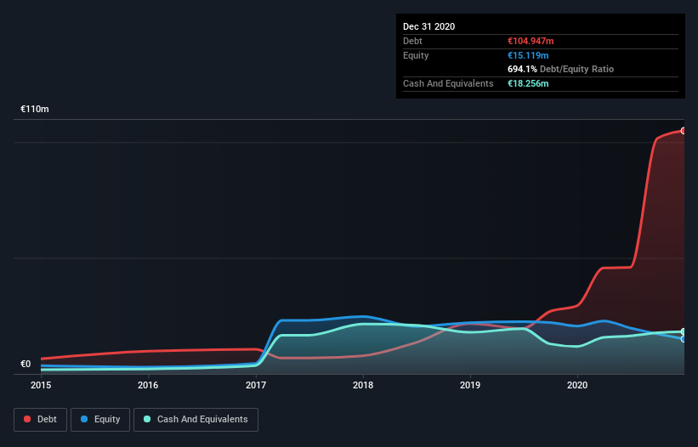
Task: Click tooltip Cash And Equivalents row label
Action: (448, 83)
